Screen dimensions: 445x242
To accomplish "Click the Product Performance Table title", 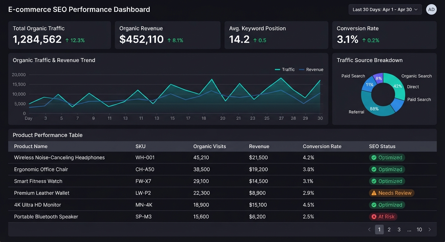I will [x=48, y=135].
